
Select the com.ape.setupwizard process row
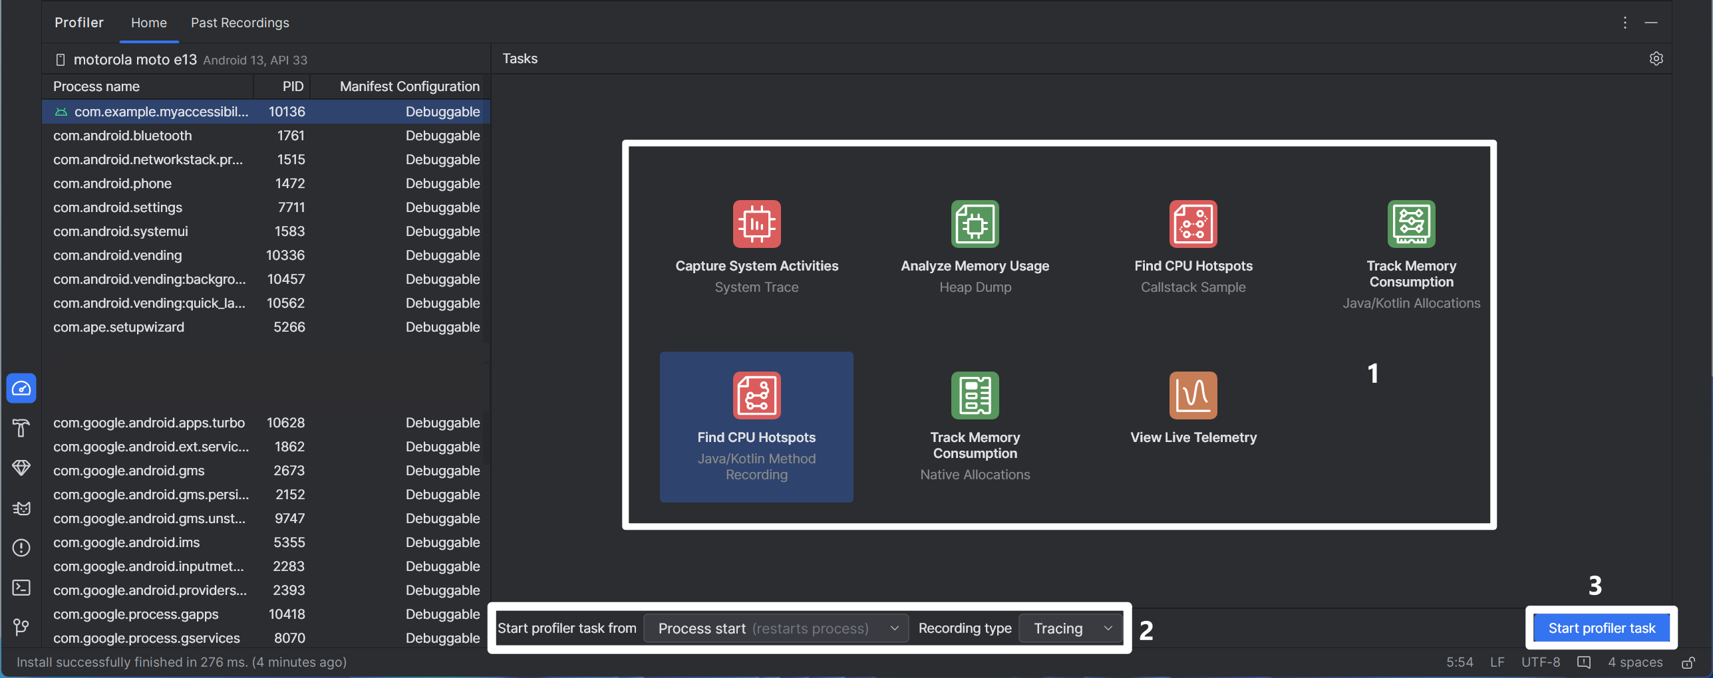[x=266, y=327]
